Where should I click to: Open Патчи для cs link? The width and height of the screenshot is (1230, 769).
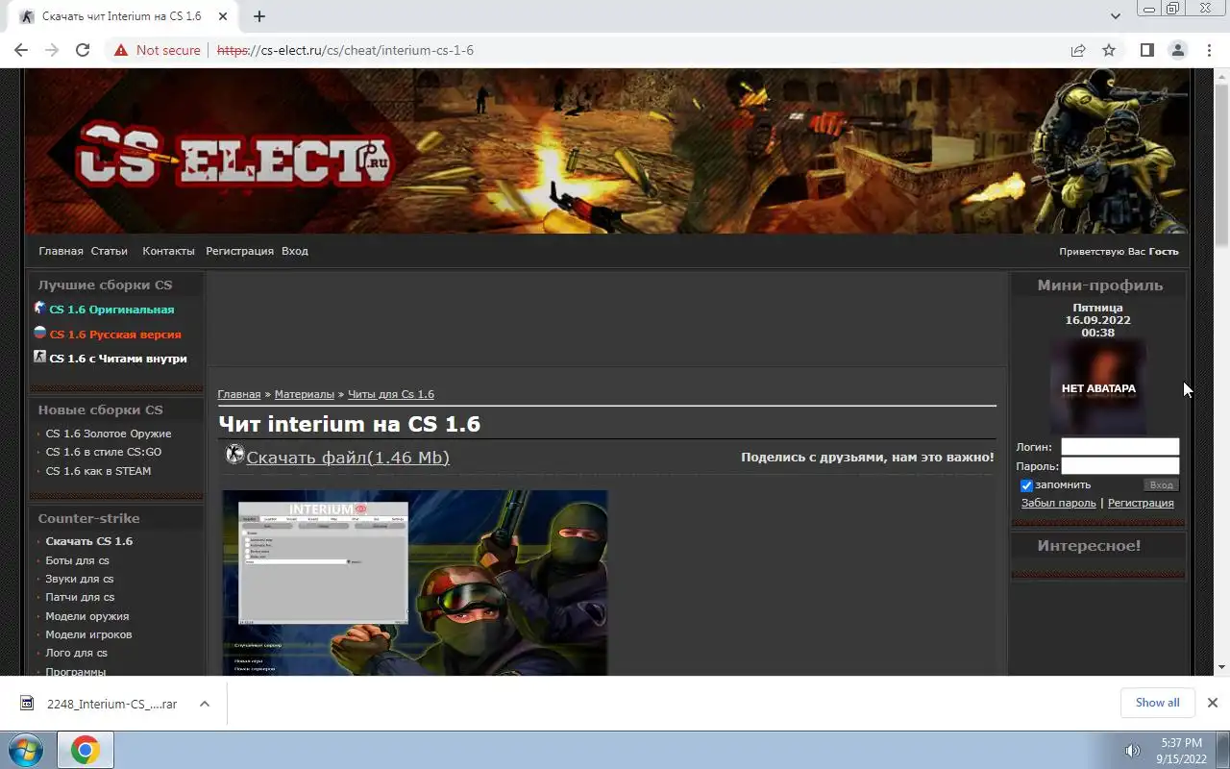80,597
